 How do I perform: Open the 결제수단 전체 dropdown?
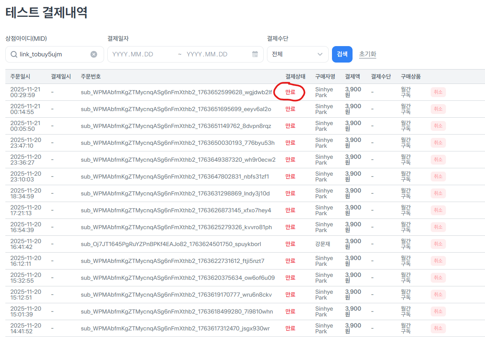297,54
